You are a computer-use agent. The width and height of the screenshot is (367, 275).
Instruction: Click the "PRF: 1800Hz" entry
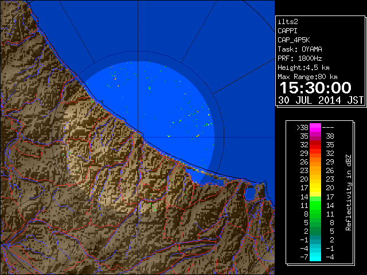[300, 58]
